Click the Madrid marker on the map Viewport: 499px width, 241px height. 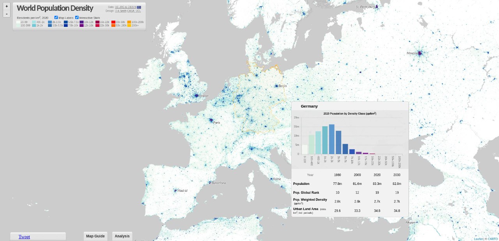[x=176, y=191]
